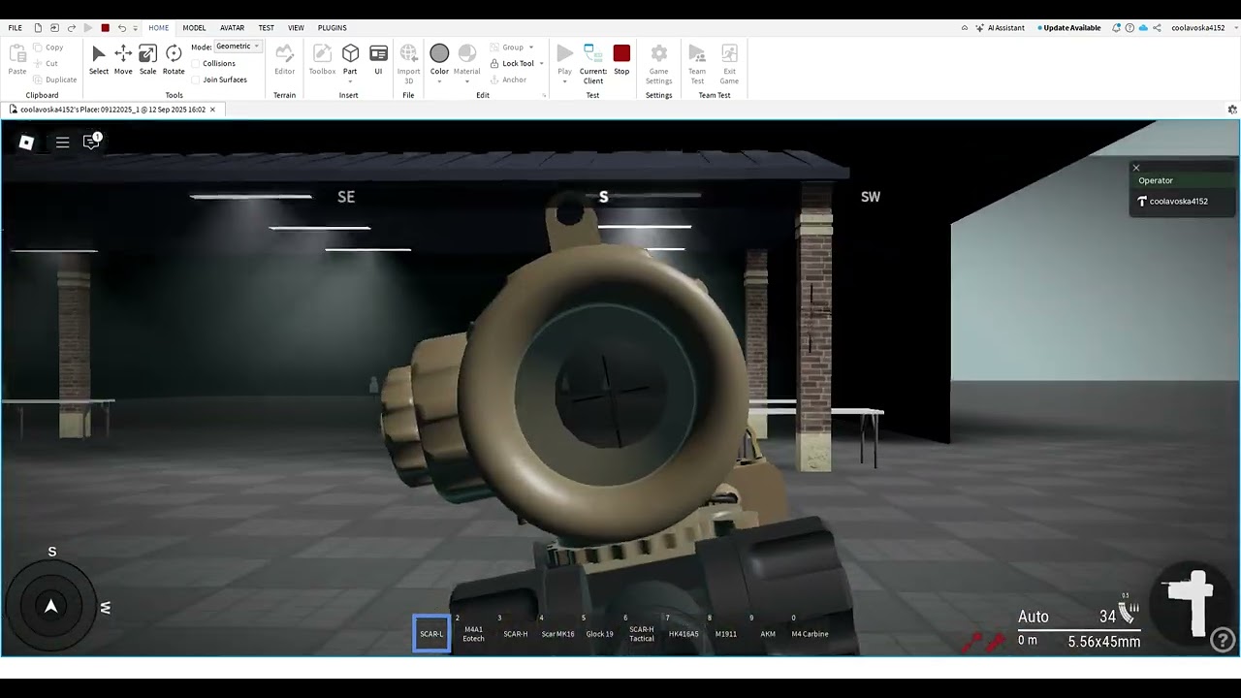
Task: Close the Operator player list panel
Action: coord(1136,168)
